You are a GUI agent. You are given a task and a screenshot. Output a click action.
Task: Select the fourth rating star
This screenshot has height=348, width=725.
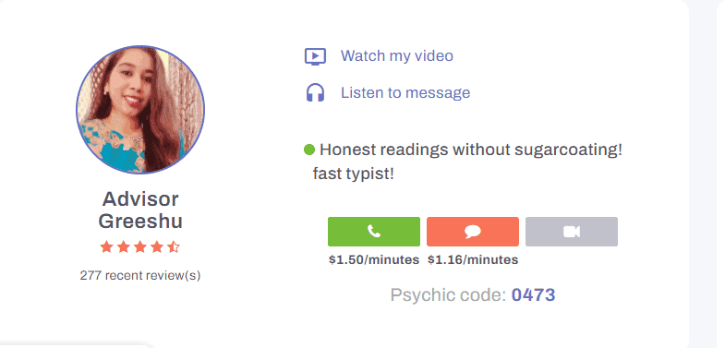click(157, 246)
